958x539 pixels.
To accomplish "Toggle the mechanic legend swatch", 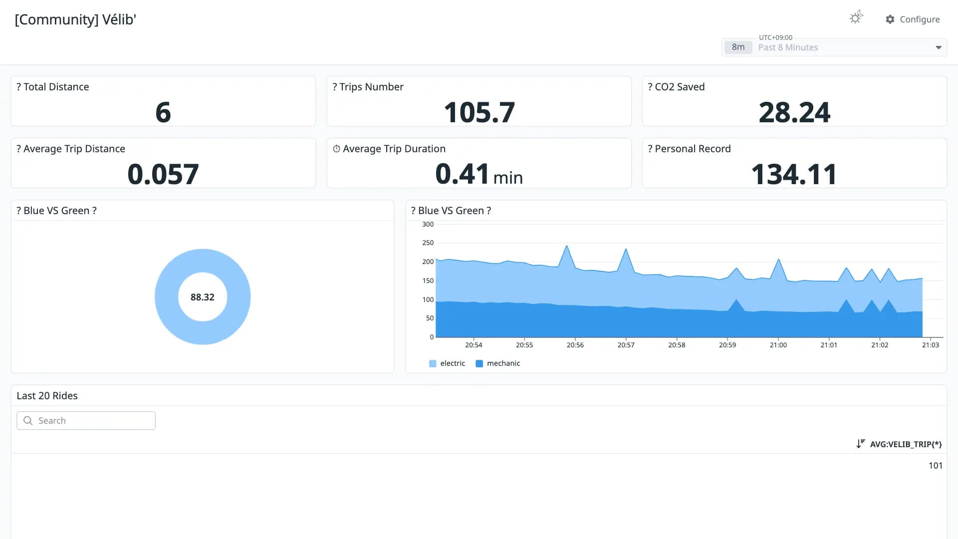I will pyautogui.click(x=479, y=364).
